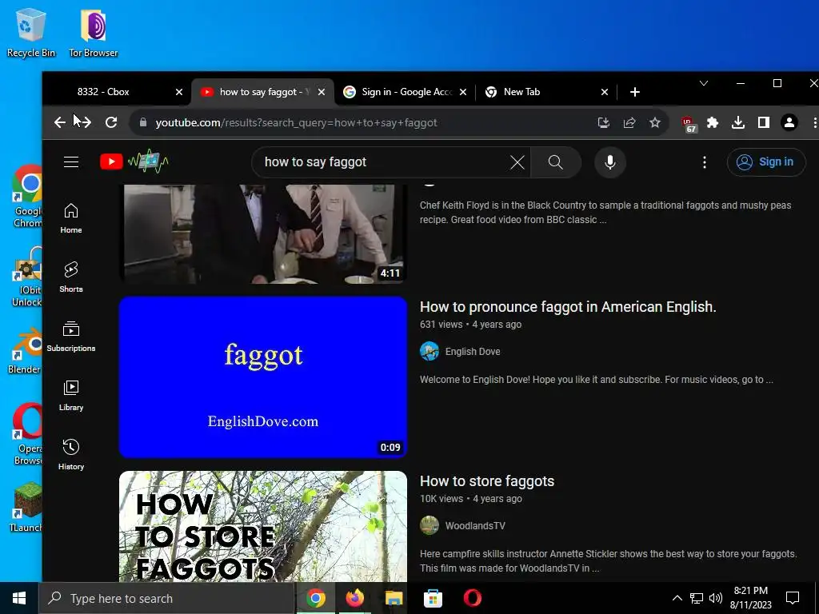
Task: Clear the YouTube search box with X
Action: coord(517,162)
